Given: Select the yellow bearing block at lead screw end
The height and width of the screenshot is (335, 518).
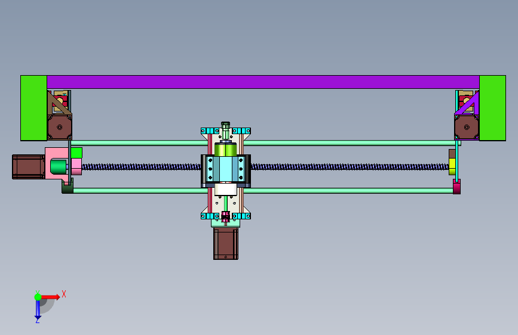Looking at the screenshot, I should pyautogui.click(x=452, y=166).
